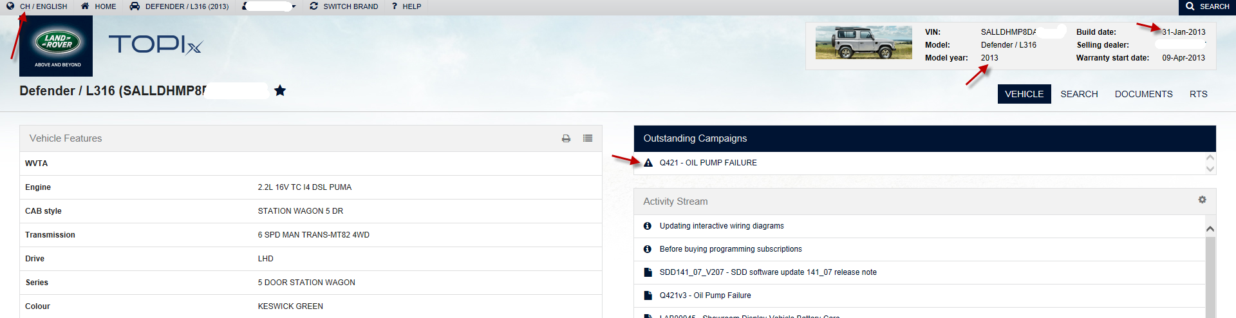The image size is (1236, 318).
Task: Click the info icon beside Before buying programming subscriptions
Action: 648,249
